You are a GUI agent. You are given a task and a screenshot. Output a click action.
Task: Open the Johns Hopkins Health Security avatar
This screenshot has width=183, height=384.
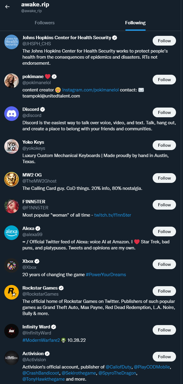pyautogui.click(x=12, y=42)
